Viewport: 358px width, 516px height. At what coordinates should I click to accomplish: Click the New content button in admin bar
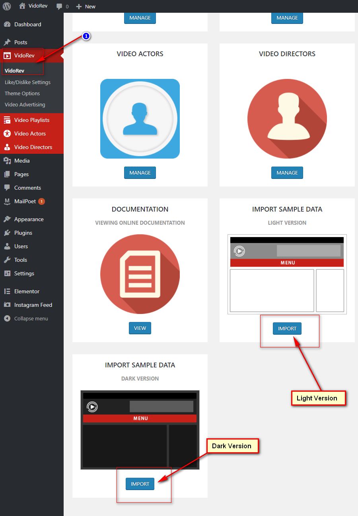[x=86, y=6]
